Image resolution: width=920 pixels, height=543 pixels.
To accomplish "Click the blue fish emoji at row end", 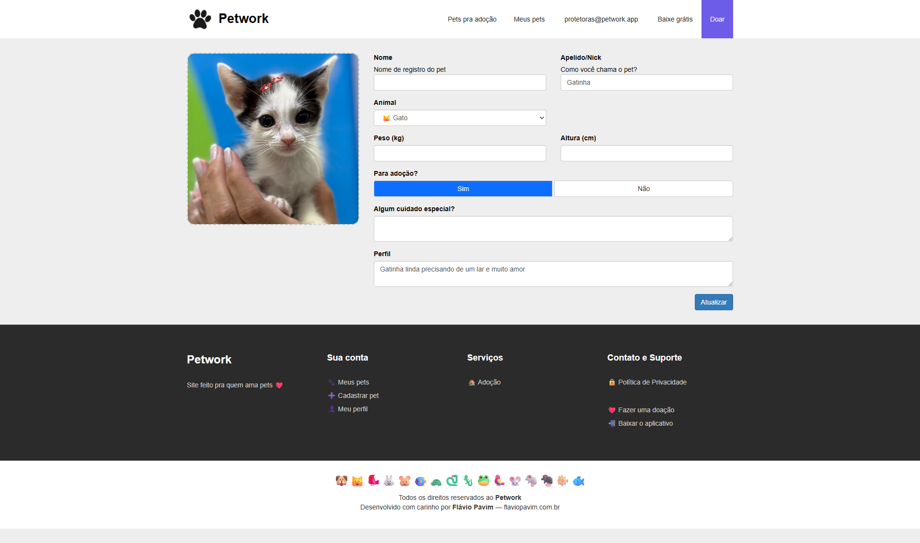I will coord(578,481).
